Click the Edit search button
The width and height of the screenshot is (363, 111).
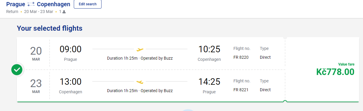[88, 4]
